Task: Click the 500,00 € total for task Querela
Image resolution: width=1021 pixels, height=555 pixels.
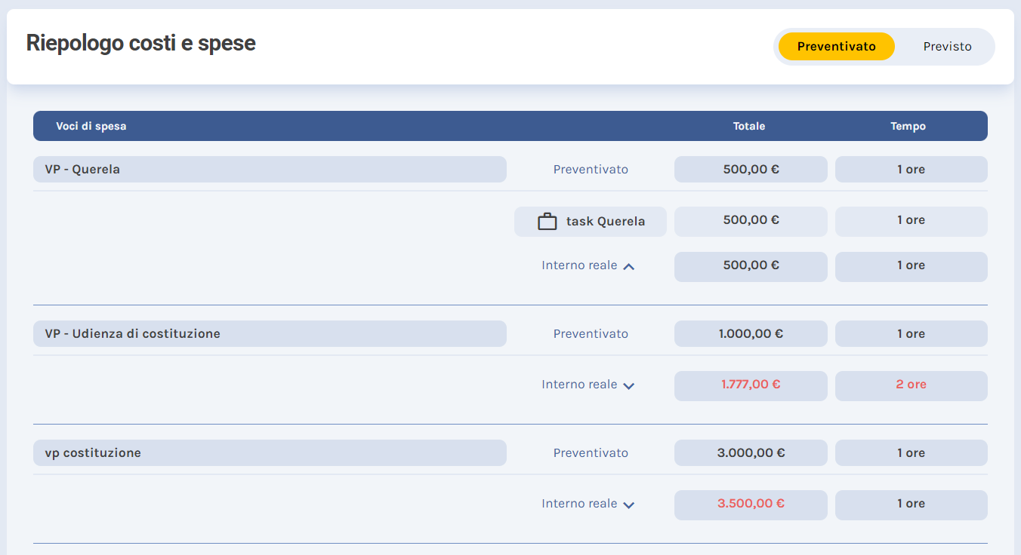Action: (x=751, y=220)
